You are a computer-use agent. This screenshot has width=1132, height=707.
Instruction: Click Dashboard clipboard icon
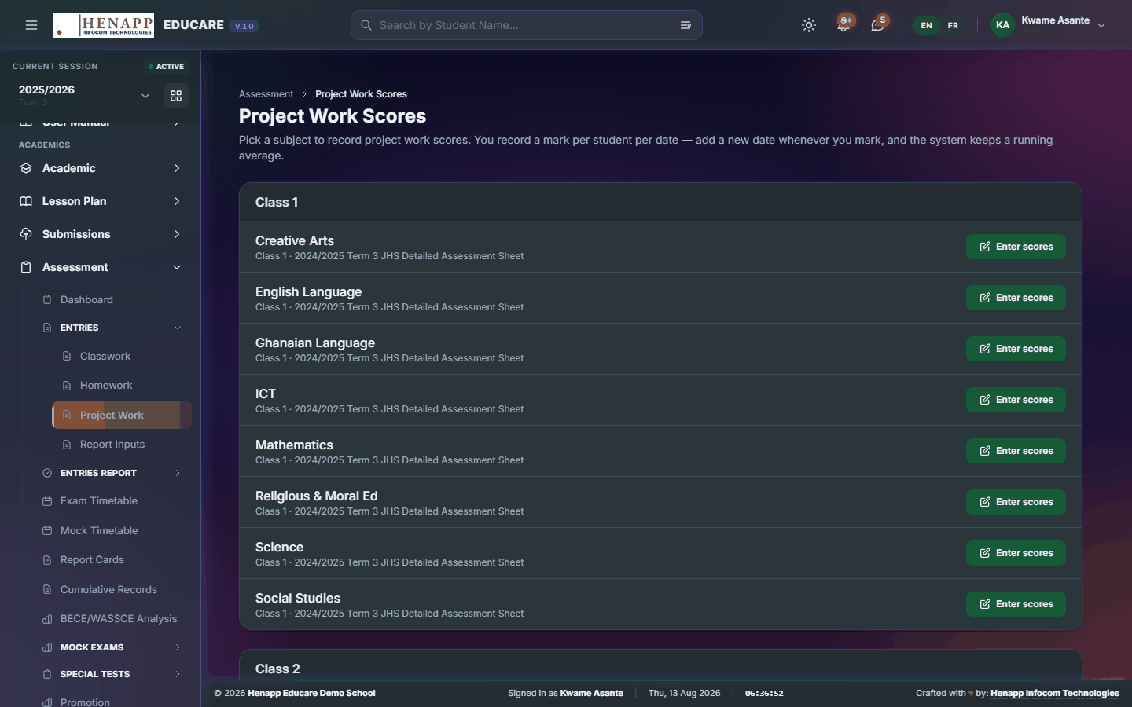[x=47, y=299]
